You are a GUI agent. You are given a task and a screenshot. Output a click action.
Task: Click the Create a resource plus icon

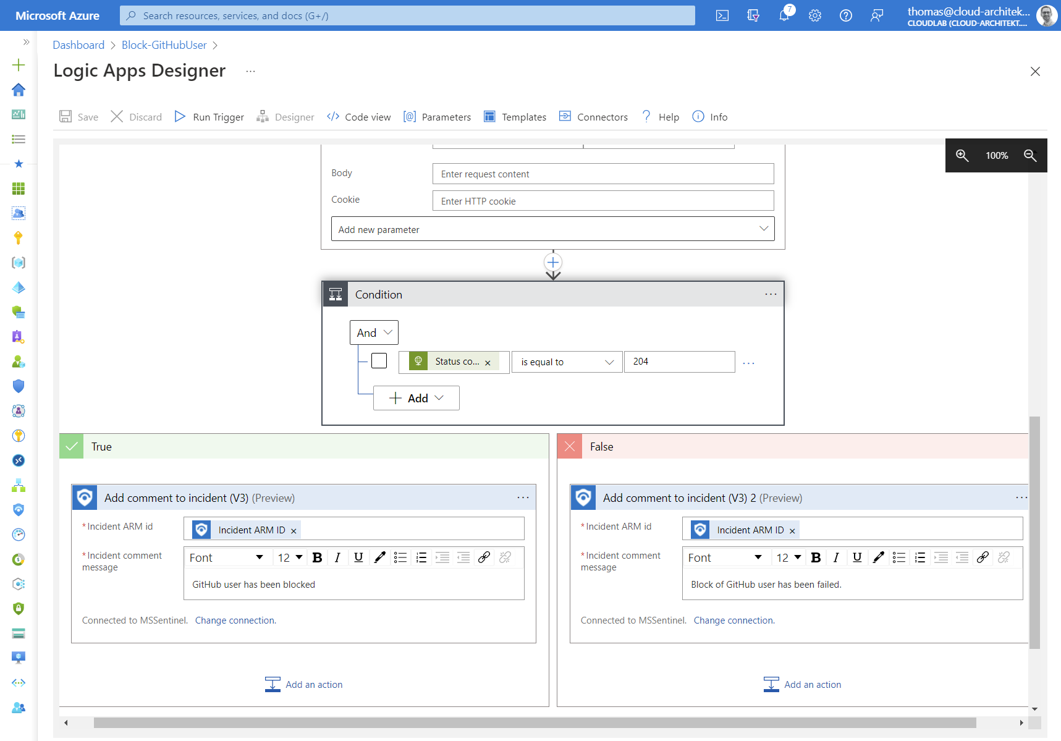pyautogui.click(x=19, y=65)
